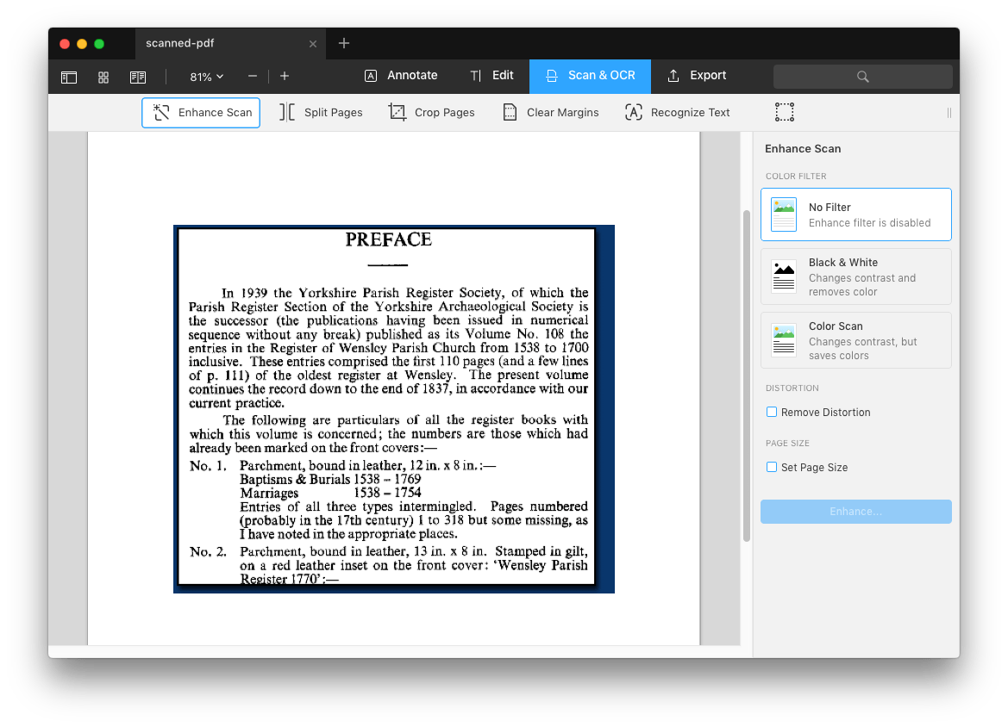Choose the Crop Pages tool
Viewport: 1008px width, 727px height.
431,112
